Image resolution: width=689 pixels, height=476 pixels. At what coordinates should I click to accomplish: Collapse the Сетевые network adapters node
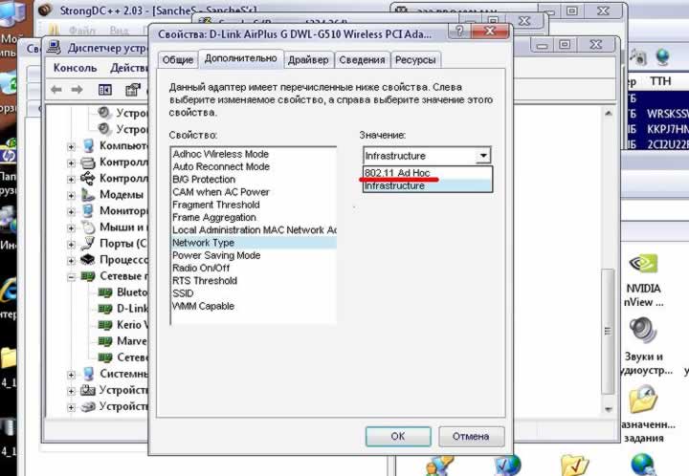pos(71,277)
